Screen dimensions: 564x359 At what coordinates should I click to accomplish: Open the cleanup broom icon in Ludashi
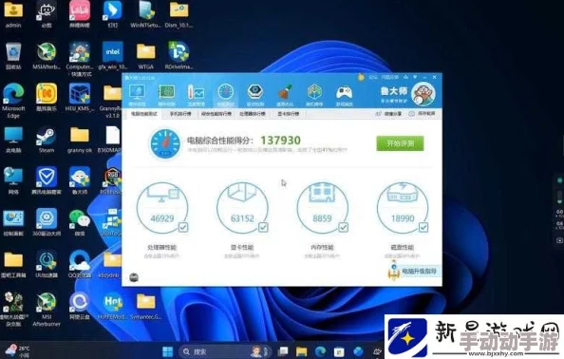point(285,95)
